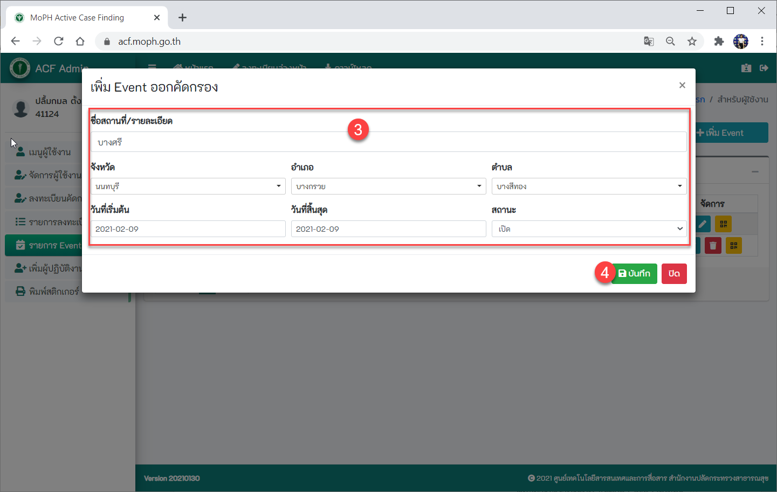777x492 pixels.
Task: Click the วันที่สิ้นสุด end date field
Action: click(x=388, y=229)
